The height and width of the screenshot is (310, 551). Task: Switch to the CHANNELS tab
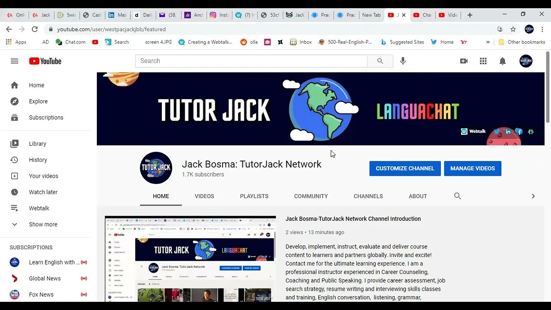[x=368, y=196]
